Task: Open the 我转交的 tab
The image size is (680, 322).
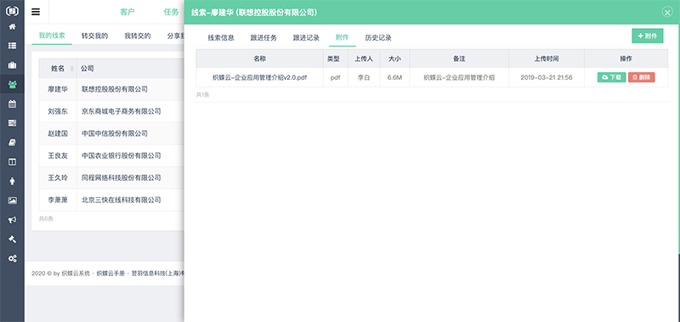Action: (x=138, y=36)
